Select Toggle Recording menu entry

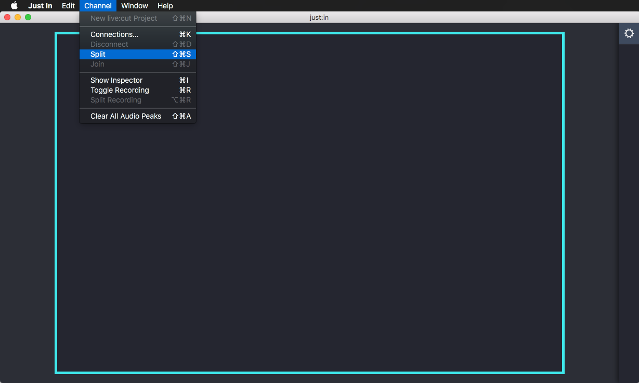[138, 90]
